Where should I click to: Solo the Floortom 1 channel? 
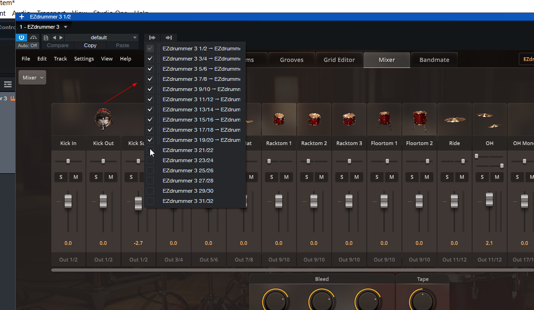[x=376, y=177]
